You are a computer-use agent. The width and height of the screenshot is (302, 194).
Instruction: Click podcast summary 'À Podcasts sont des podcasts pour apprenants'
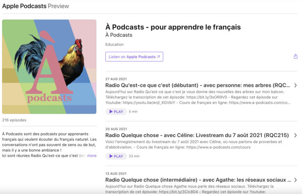coord(49,145)
